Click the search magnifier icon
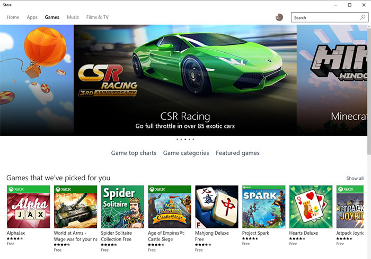 click(363, 17)
